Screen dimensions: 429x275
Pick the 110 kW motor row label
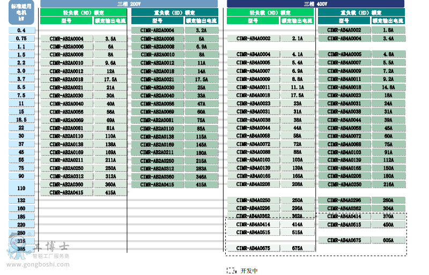click(x=21, y=188)
